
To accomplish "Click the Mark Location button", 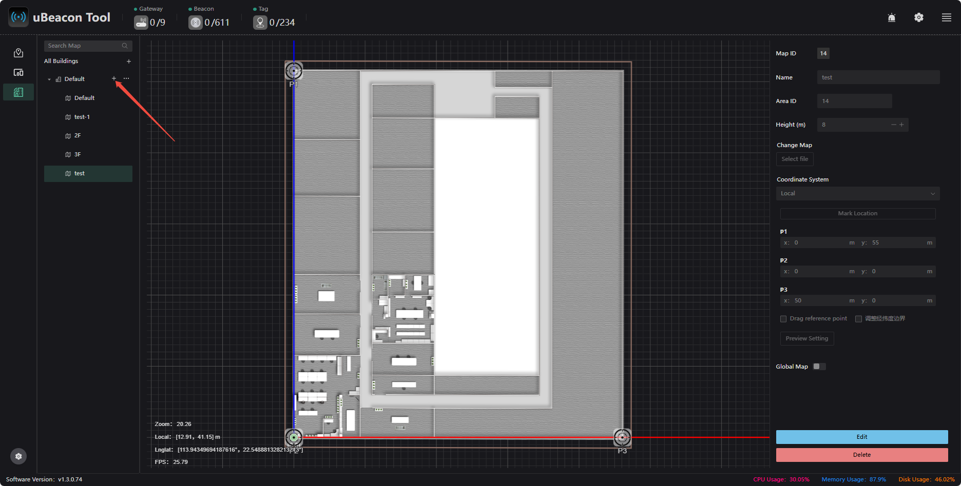I will [858, 213].
